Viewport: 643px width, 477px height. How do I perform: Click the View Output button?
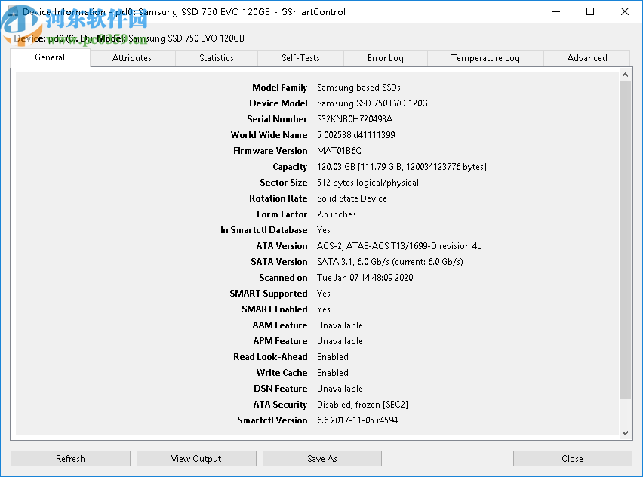[196, 459]
